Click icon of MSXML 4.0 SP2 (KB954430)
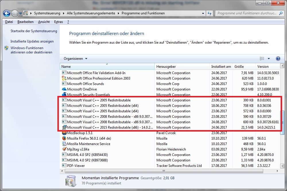The image size is (287, 191). coord(64,155)
